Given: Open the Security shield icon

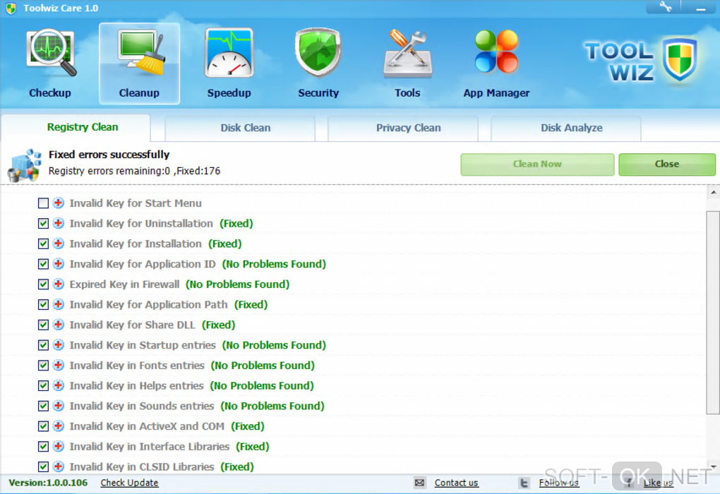Looking at the screenshot, I should coord(318,52).
